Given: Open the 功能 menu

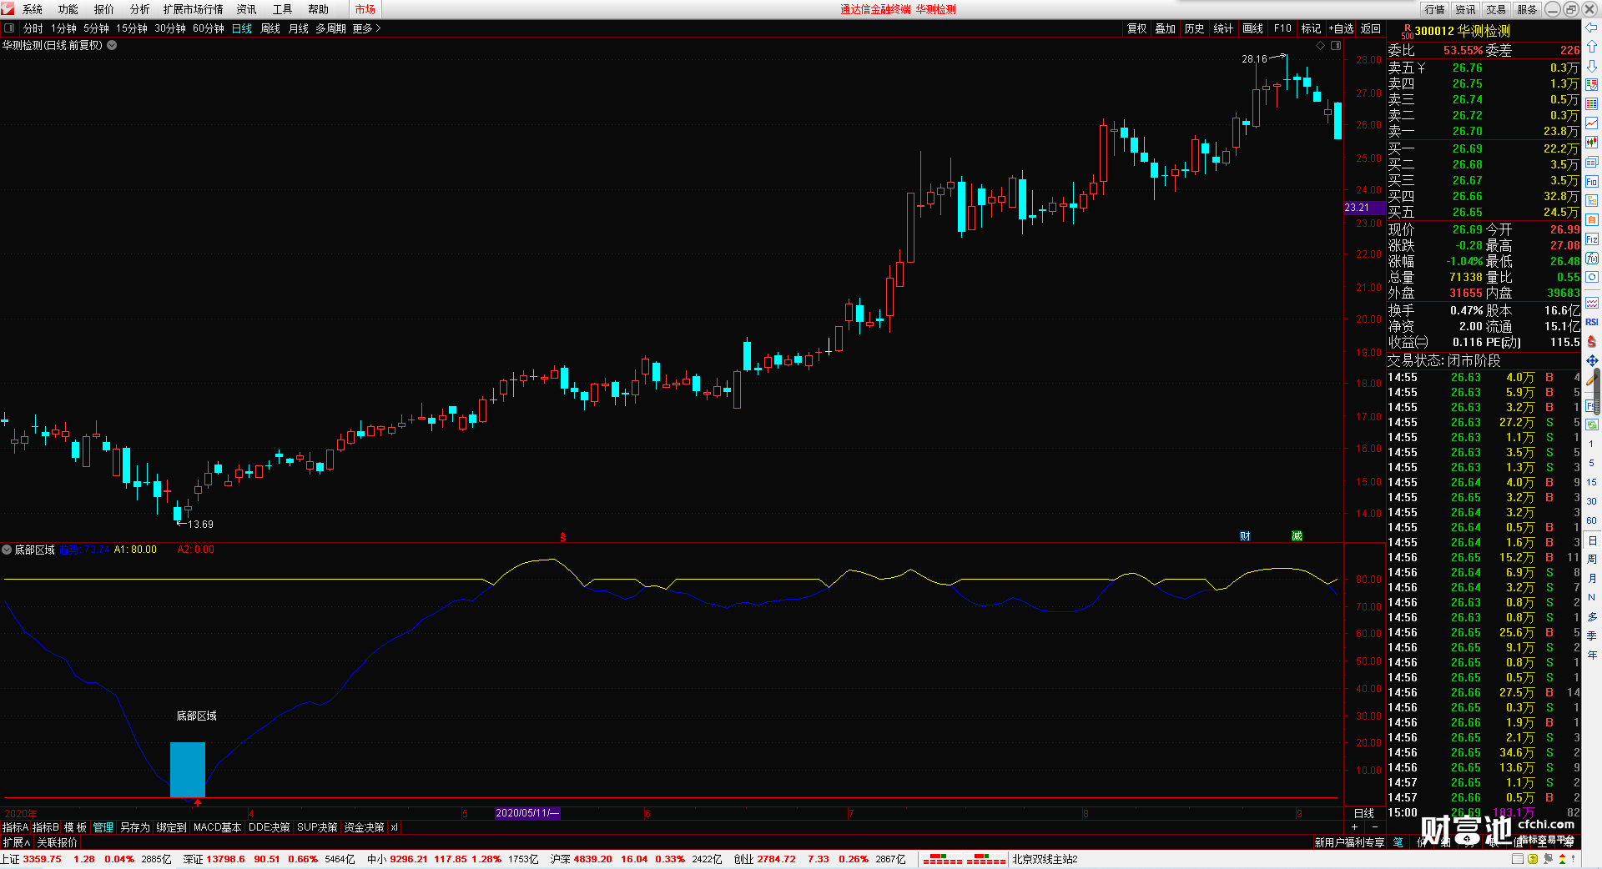Looking at the screenshot, I should [68, 9].
